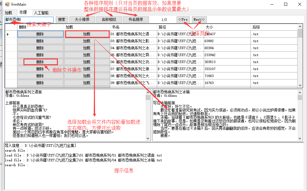This screenshot has height=191, width=307.
Task: Go to next page with Next>>
Action: pyautogui.click(x=199, y=19)
